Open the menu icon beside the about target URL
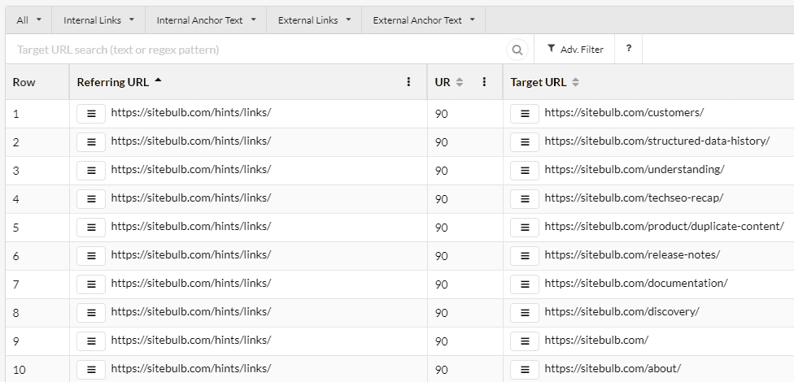 (x=525, y=369)
